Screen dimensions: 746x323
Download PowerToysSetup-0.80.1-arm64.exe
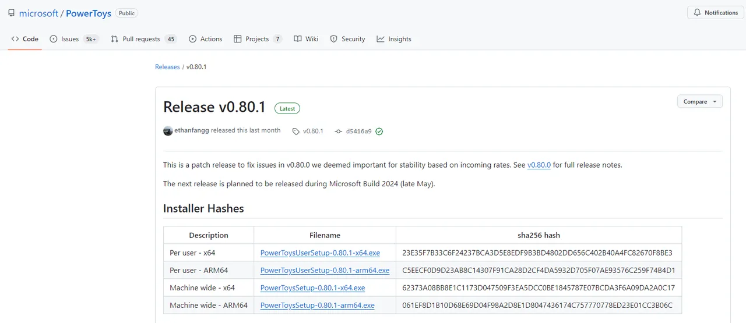[x=317, y=306]
